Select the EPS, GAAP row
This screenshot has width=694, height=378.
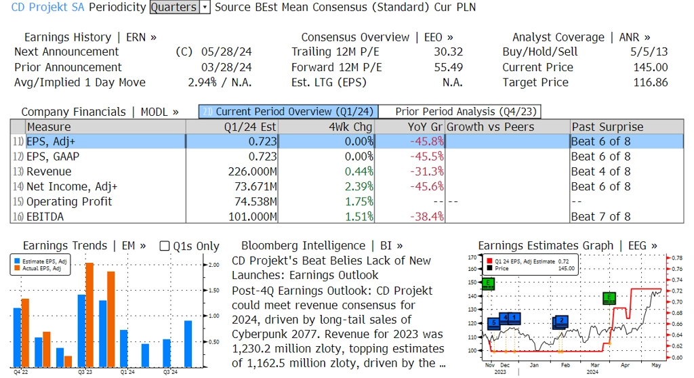coord(347,156)
